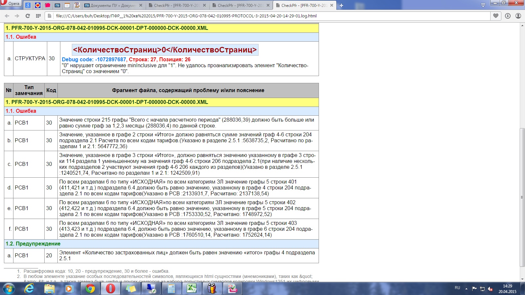Open the downloads icon in Opera toolbar

coord(508,16)
